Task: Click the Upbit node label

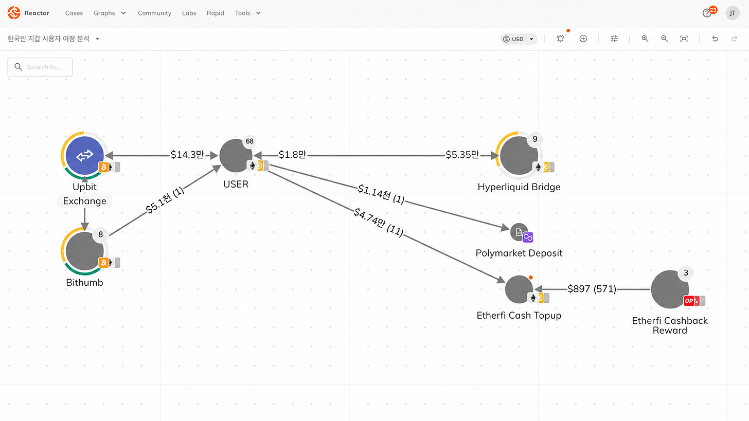Action: tap(84, 187)
